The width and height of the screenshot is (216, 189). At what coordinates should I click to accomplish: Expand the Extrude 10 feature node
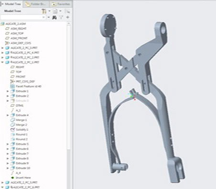pos(8,168)
